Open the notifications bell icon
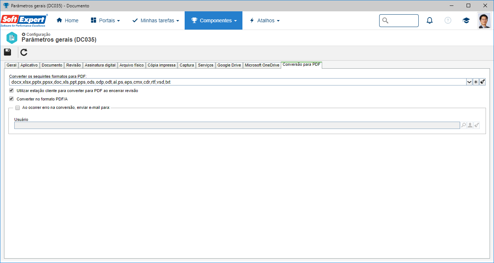The height and width of the screenshot is (263, 494). click(x=430, y=20)
